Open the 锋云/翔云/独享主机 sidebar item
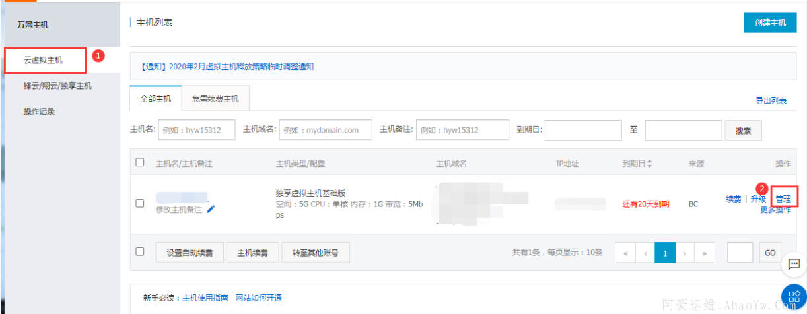The image size is (807, 314). point(57,86)
